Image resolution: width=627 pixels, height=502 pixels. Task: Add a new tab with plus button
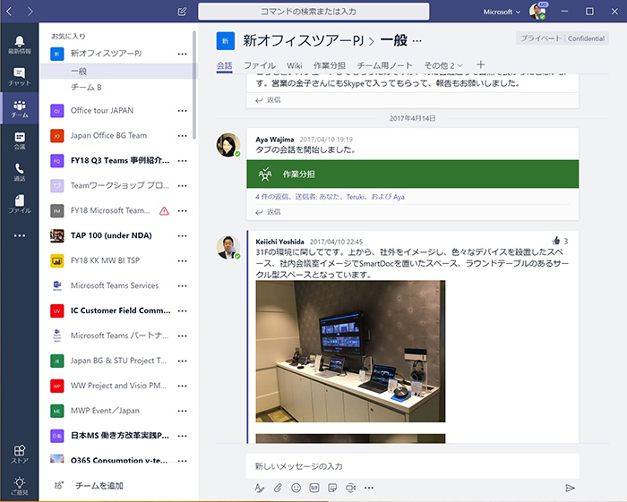click(x=481, y=64)
